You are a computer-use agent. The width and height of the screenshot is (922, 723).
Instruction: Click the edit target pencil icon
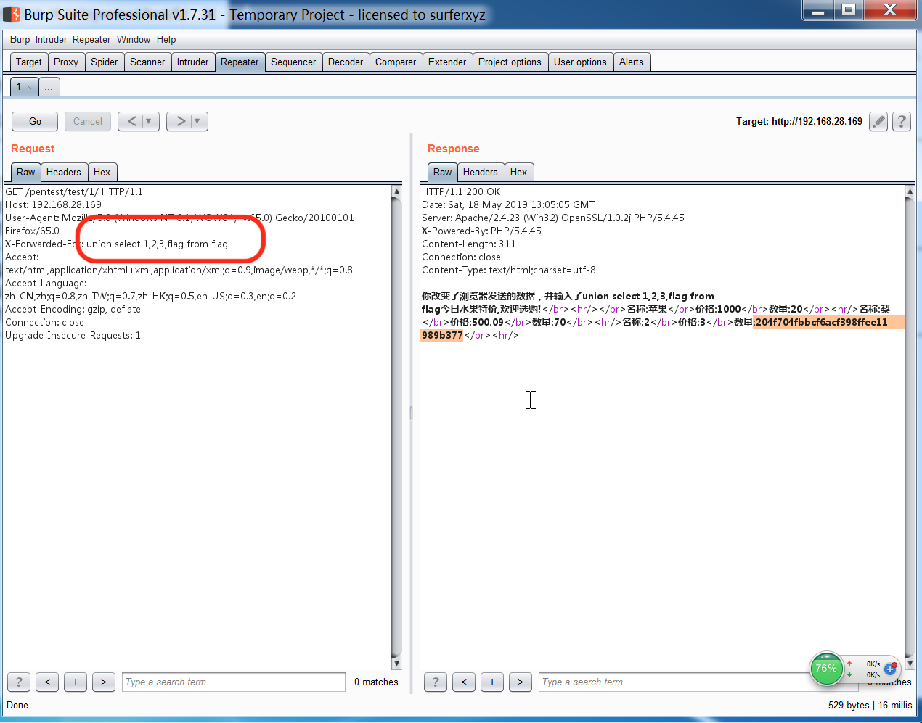click(878, 122)
